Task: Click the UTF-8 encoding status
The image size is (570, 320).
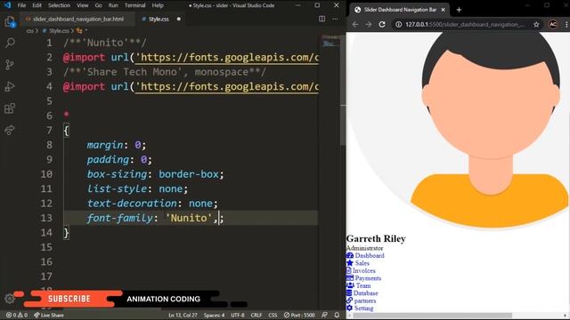Action: (238, 315)
